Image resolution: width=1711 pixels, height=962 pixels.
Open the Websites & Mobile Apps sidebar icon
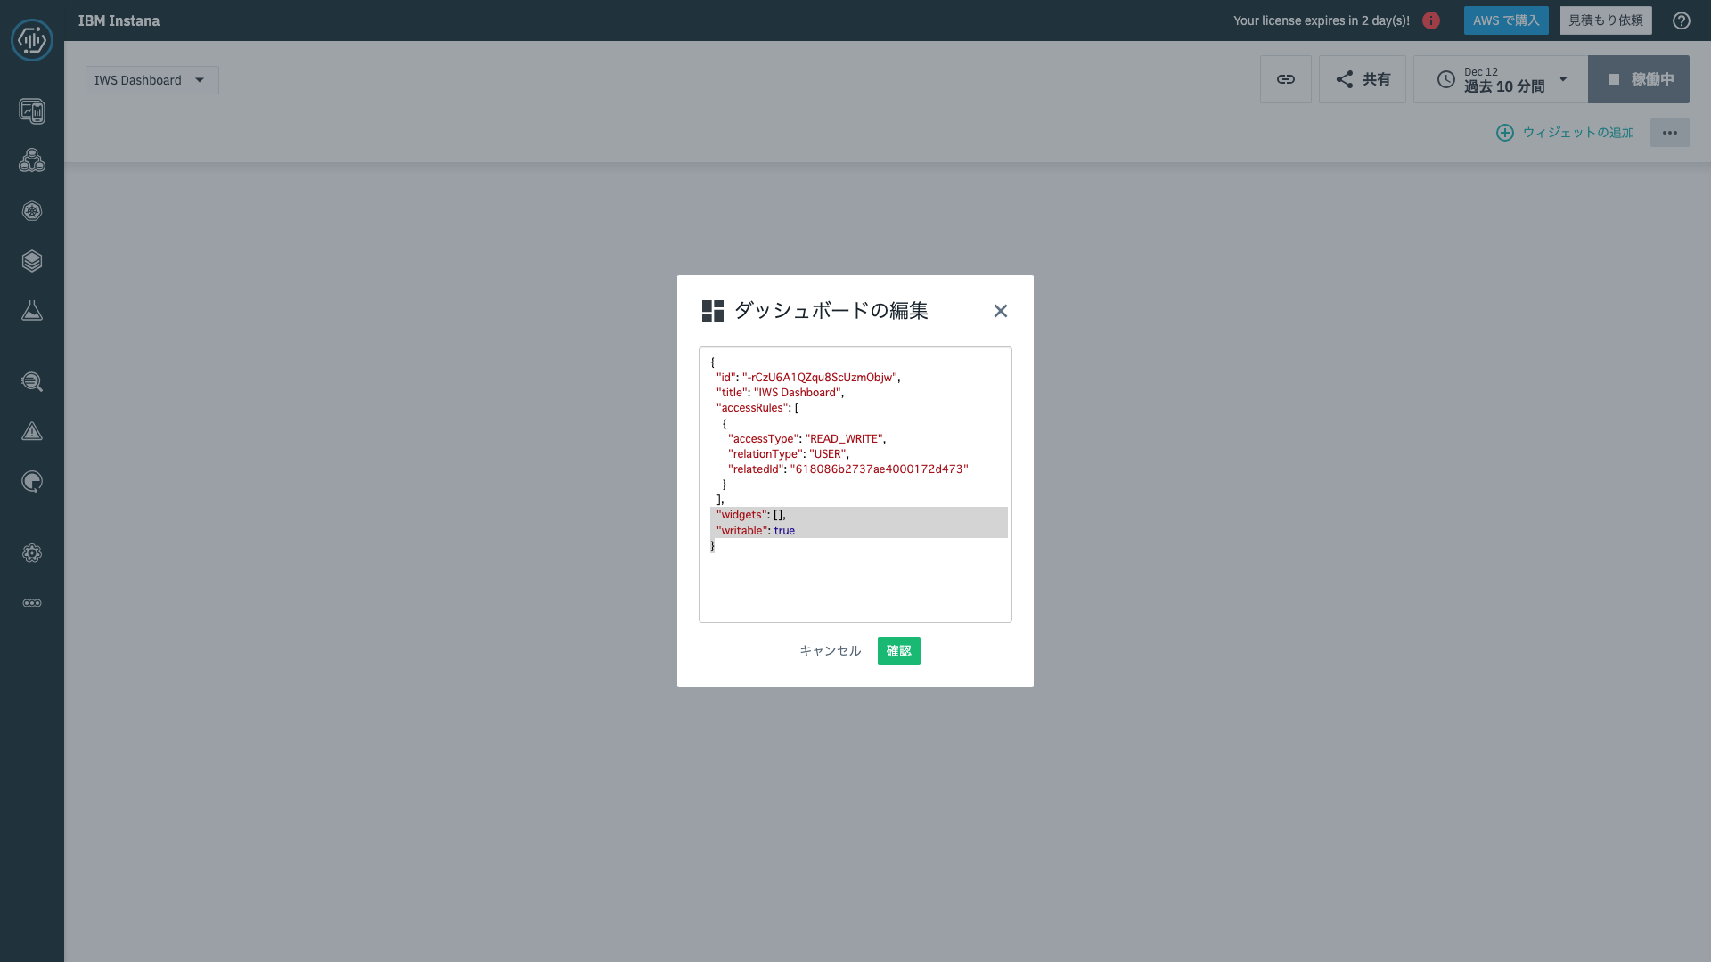(x=32, y=111)
